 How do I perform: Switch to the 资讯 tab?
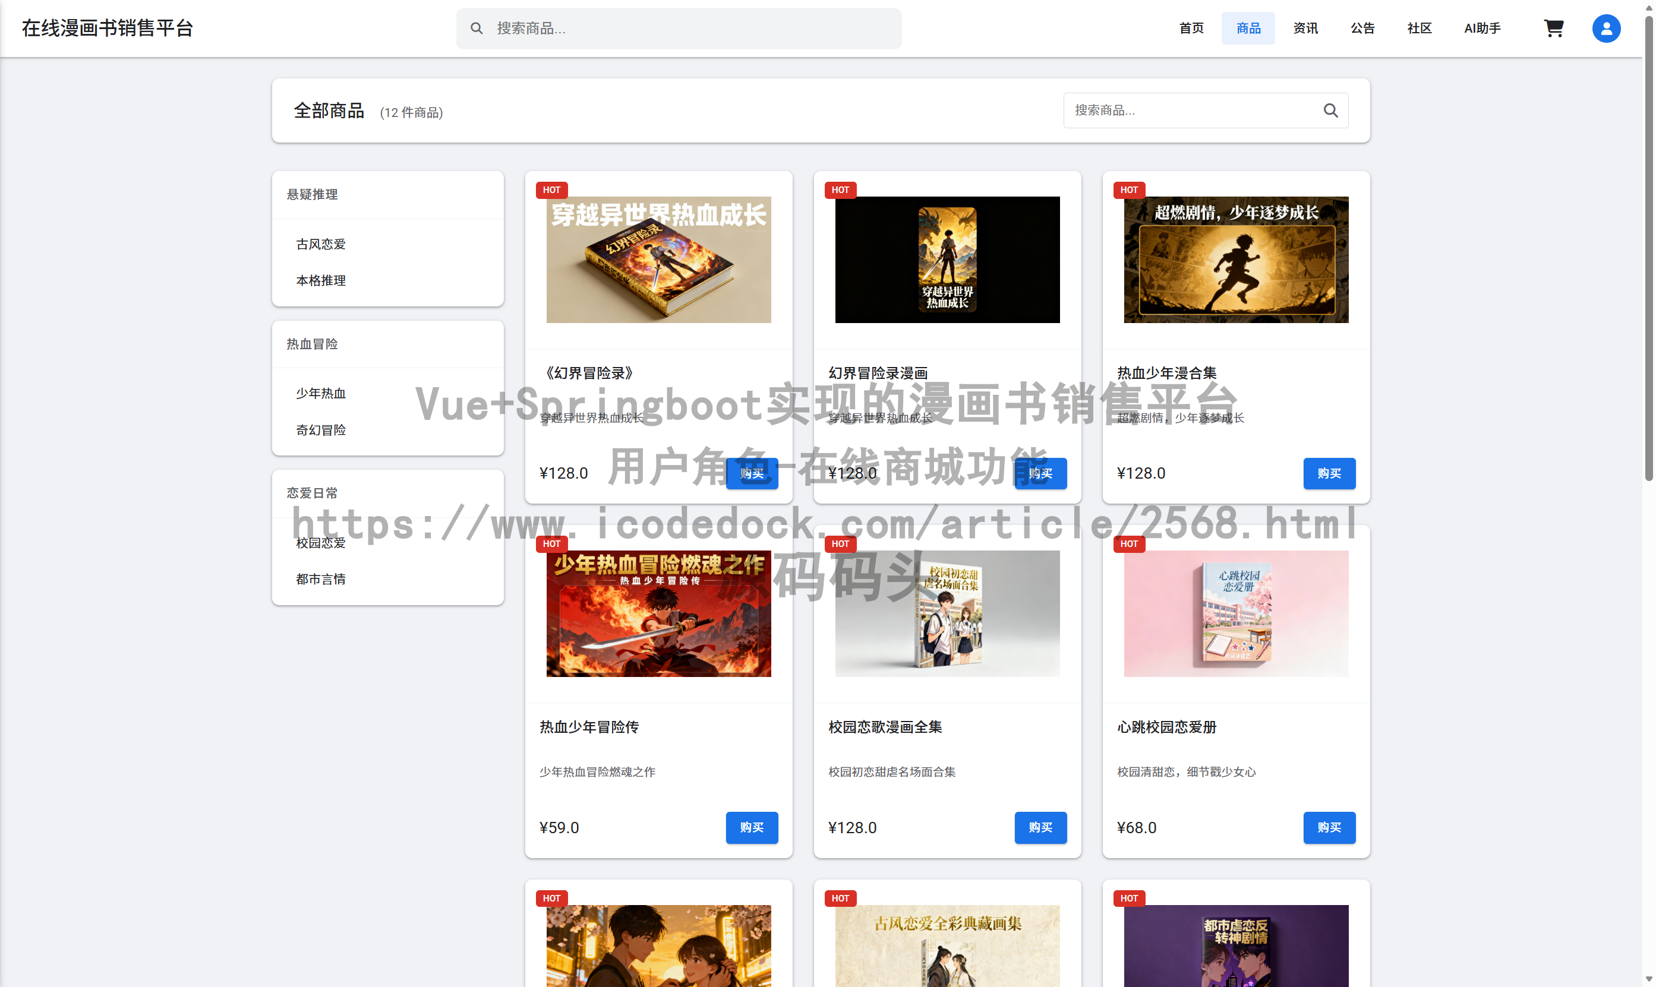tap(1305, 28)
